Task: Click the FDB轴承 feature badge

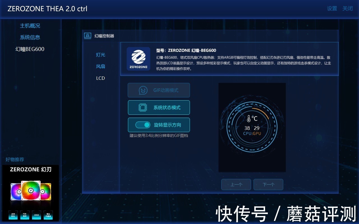Action: point(25,215)
